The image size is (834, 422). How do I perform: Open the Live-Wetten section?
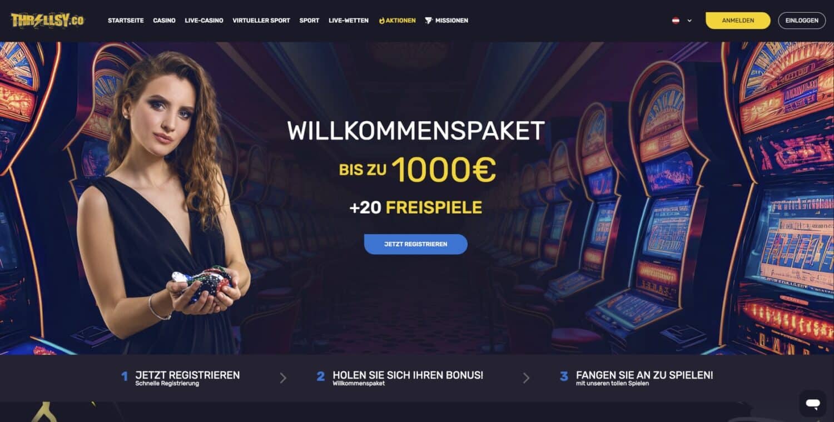[349, 21]
